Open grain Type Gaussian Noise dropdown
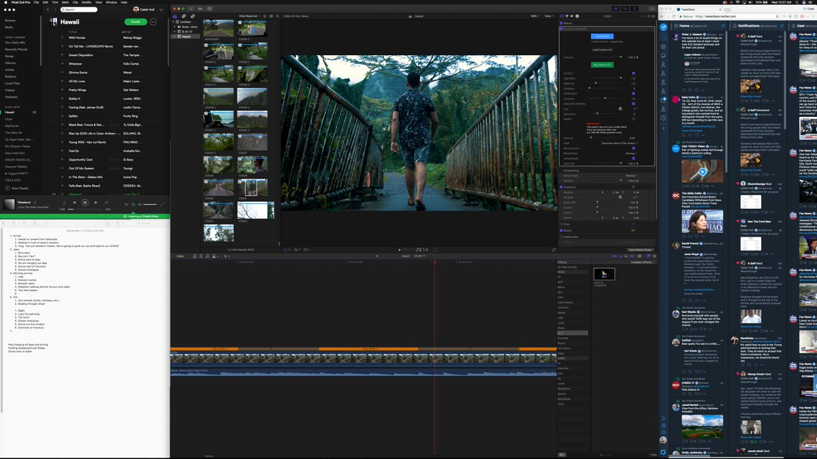Image resolution: width=817 pixels, height=459 pixels. 620,143
